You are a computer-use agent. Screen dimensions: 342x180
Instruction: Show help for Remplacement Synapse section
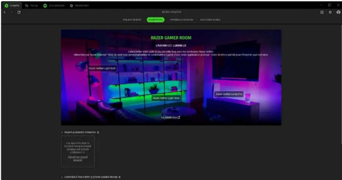point(98,132)
